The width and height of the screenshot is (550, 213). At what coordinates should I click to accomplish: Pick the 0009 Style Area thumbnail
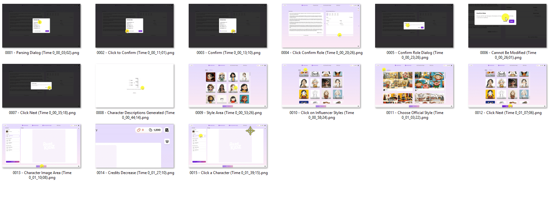(x=228, y=86)
